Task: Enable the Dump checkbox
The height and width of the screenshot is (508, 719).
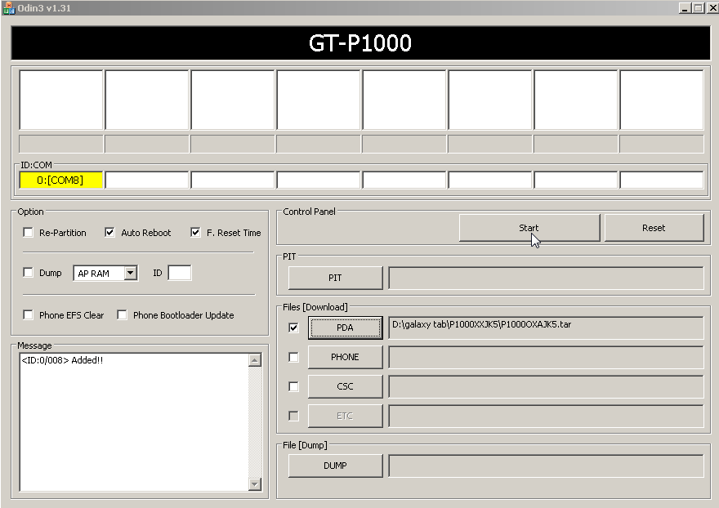Action: pos(28,272)
